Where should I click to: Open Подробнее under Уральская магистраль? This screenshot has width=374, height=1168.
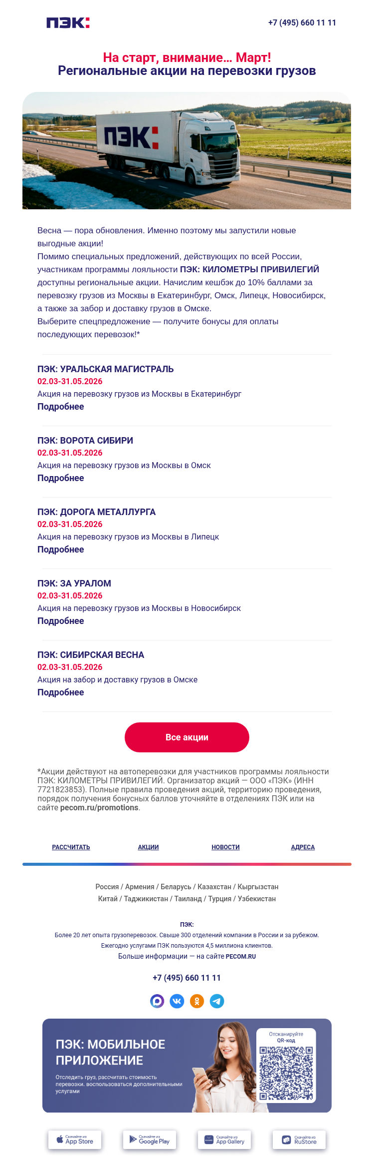point(61,407)
